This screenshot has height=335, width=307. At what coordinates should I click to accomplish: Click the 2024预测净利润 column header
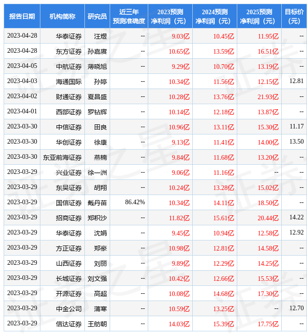point(214,16)
